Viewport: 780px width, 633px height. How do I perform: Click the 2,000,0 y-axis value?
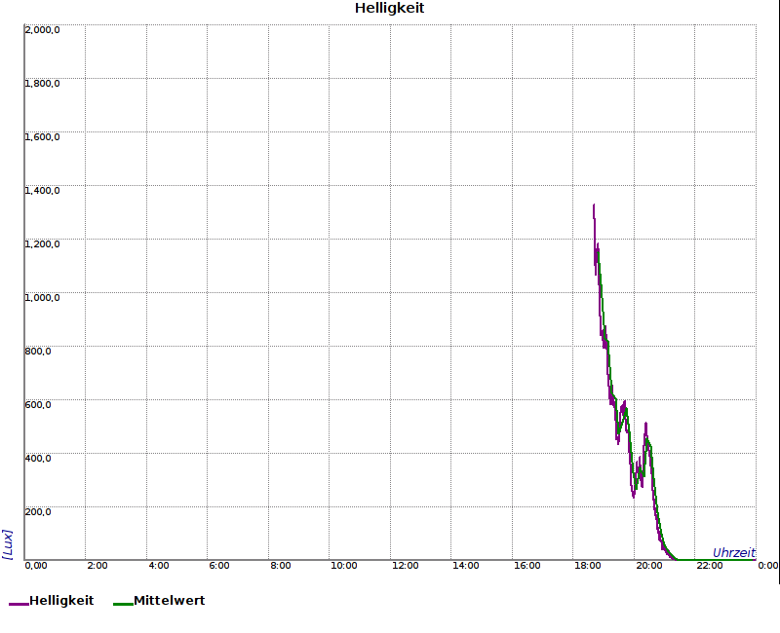pos(42,30)
